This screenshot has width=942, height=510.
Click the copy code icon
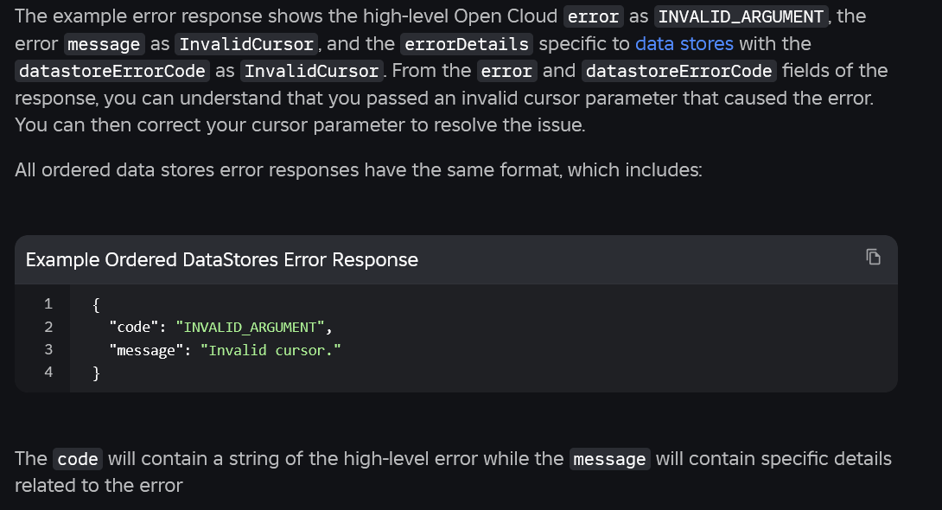pyautogui.click(x=874, y=257)
